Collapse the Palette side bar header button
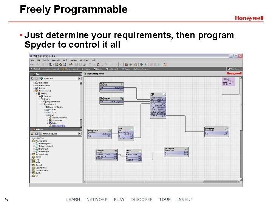The height and width of the screenshot is (204, 272). coord(31,130)
